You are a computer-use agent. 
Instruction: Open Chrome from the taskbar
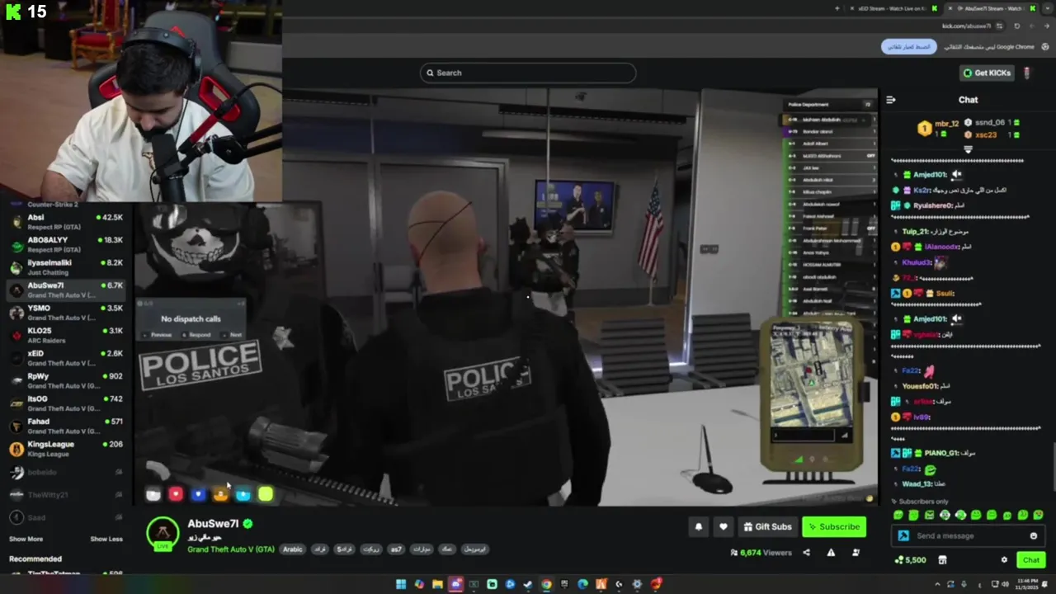[x=546, y=584]
